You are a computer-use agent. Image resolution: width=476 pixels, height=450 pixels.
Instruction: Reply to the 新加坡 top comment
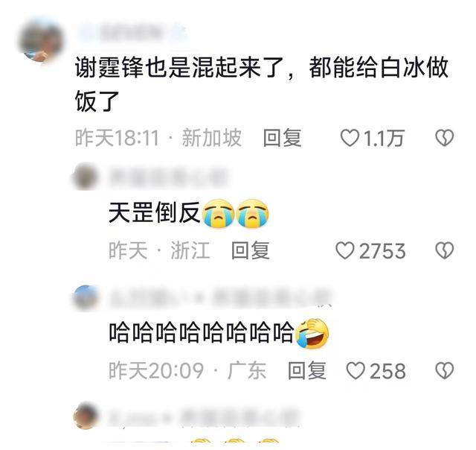[x=283, y=138]
